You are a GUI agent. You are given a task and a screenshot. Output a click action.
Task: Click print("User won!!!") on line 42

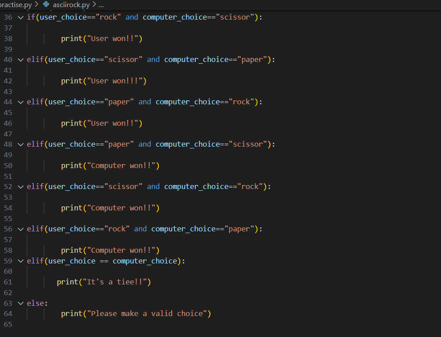pos(104,81)
